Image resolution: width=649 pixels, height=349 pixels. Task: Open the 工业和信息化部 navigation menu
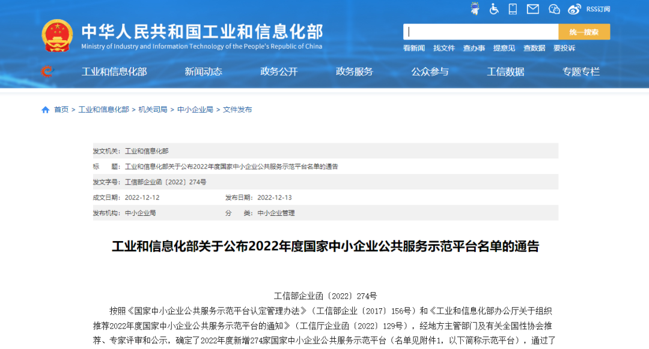click(114, 71)
